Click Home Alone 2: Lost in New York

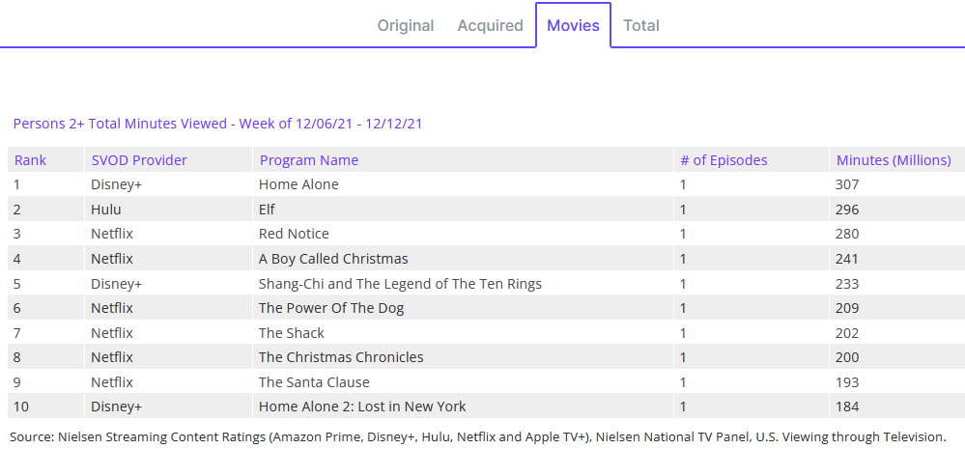click(x=362, y=407)
